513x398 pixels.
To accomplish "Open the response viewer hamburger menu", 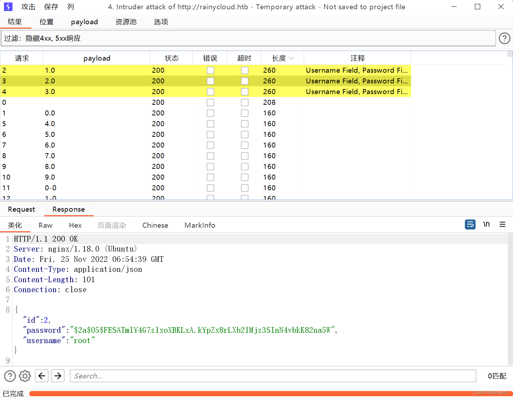I will click(503, 224).
